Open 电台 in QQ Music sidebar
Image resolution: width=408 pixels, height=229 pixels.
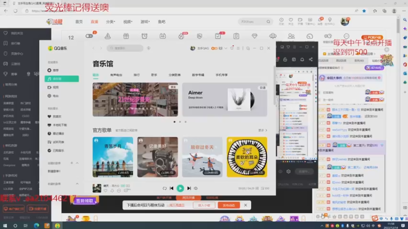pos(62,96)
